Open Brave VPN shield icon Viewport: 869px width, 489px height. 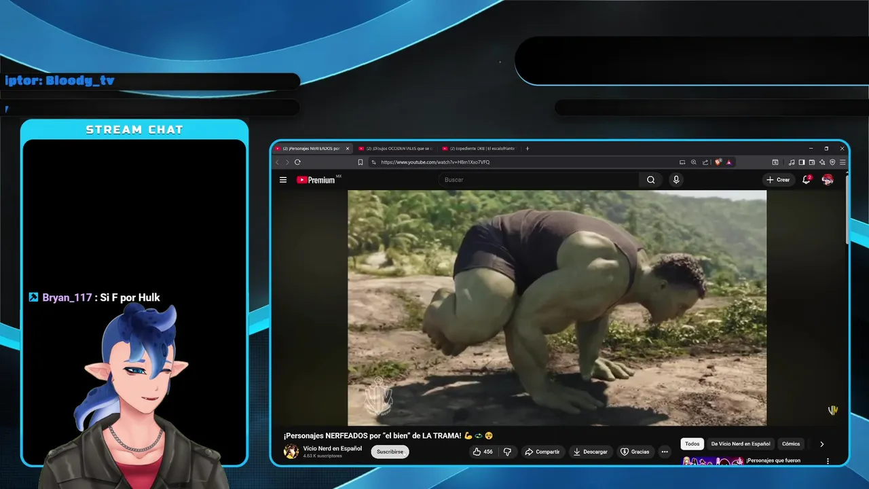[832, 162]
